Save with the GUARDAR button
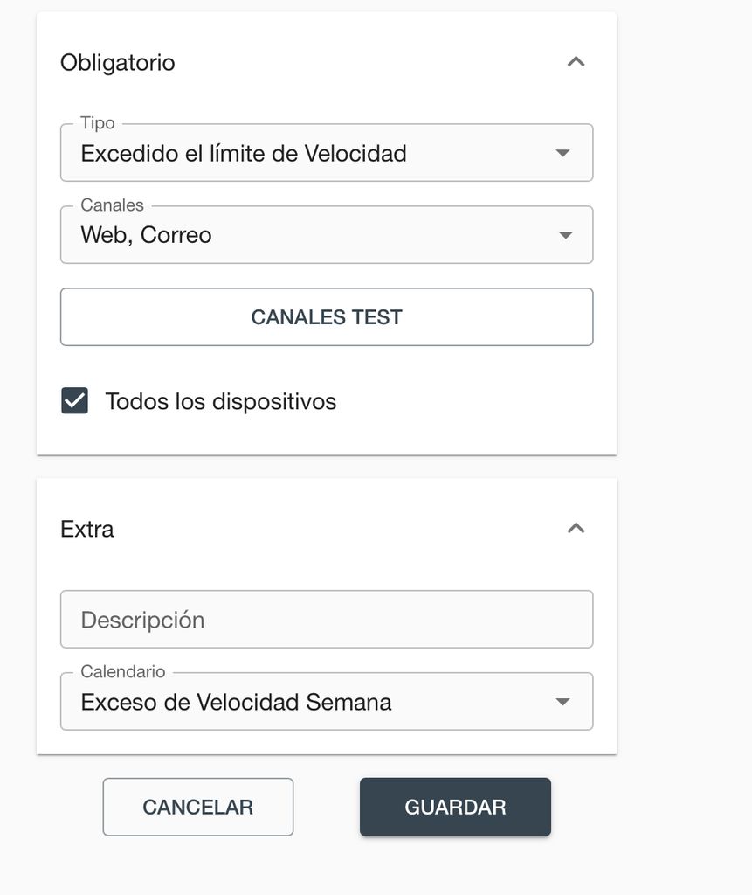The width and height of the screenshot is (752, 895). (x=455, y=807)
